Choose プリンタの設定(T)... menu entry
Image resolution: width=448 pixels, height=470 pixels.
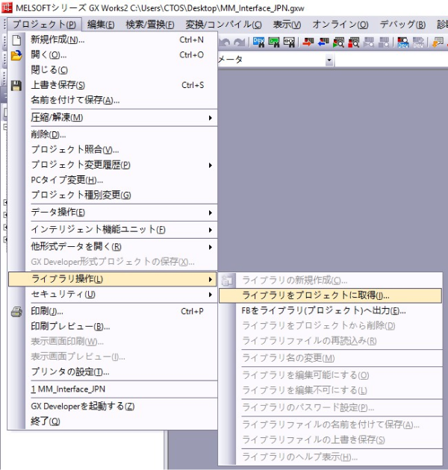pyautogui.click(x=113, y=372)
